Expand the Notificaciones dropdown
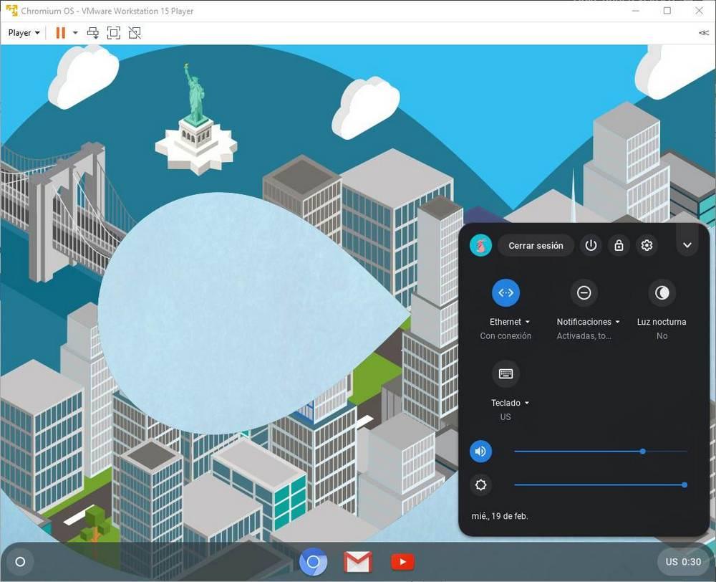The height and width of the screenshot is (582, 716). click(617, 322)
